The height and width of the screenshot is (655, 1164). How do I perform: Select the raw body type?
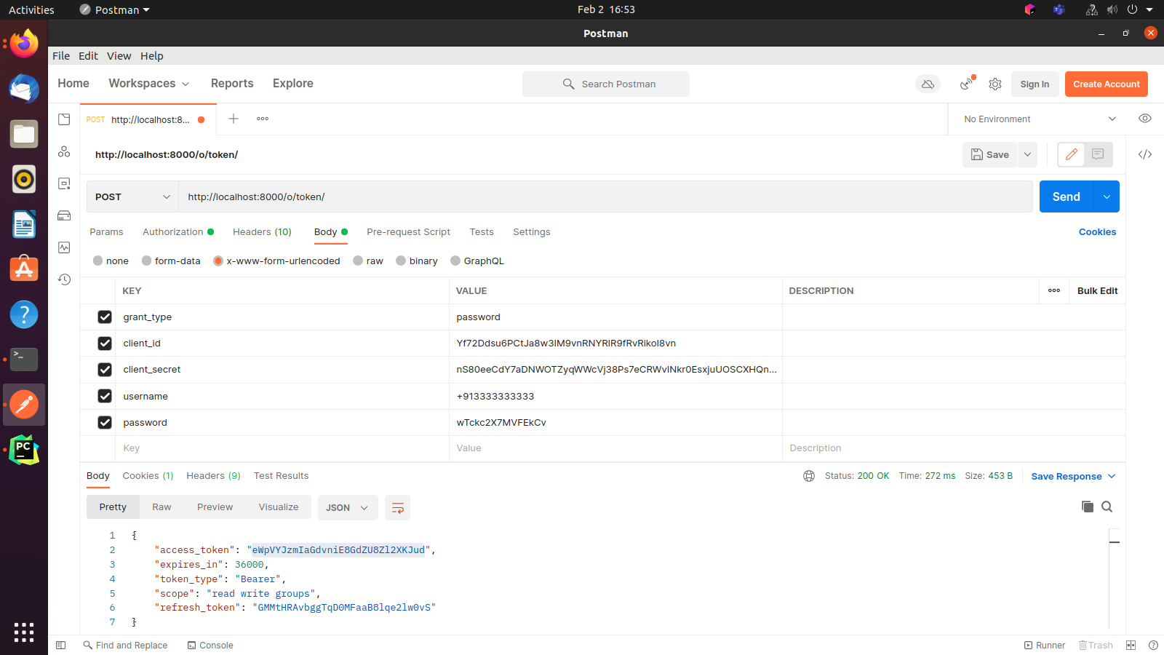tap(368, 261)
